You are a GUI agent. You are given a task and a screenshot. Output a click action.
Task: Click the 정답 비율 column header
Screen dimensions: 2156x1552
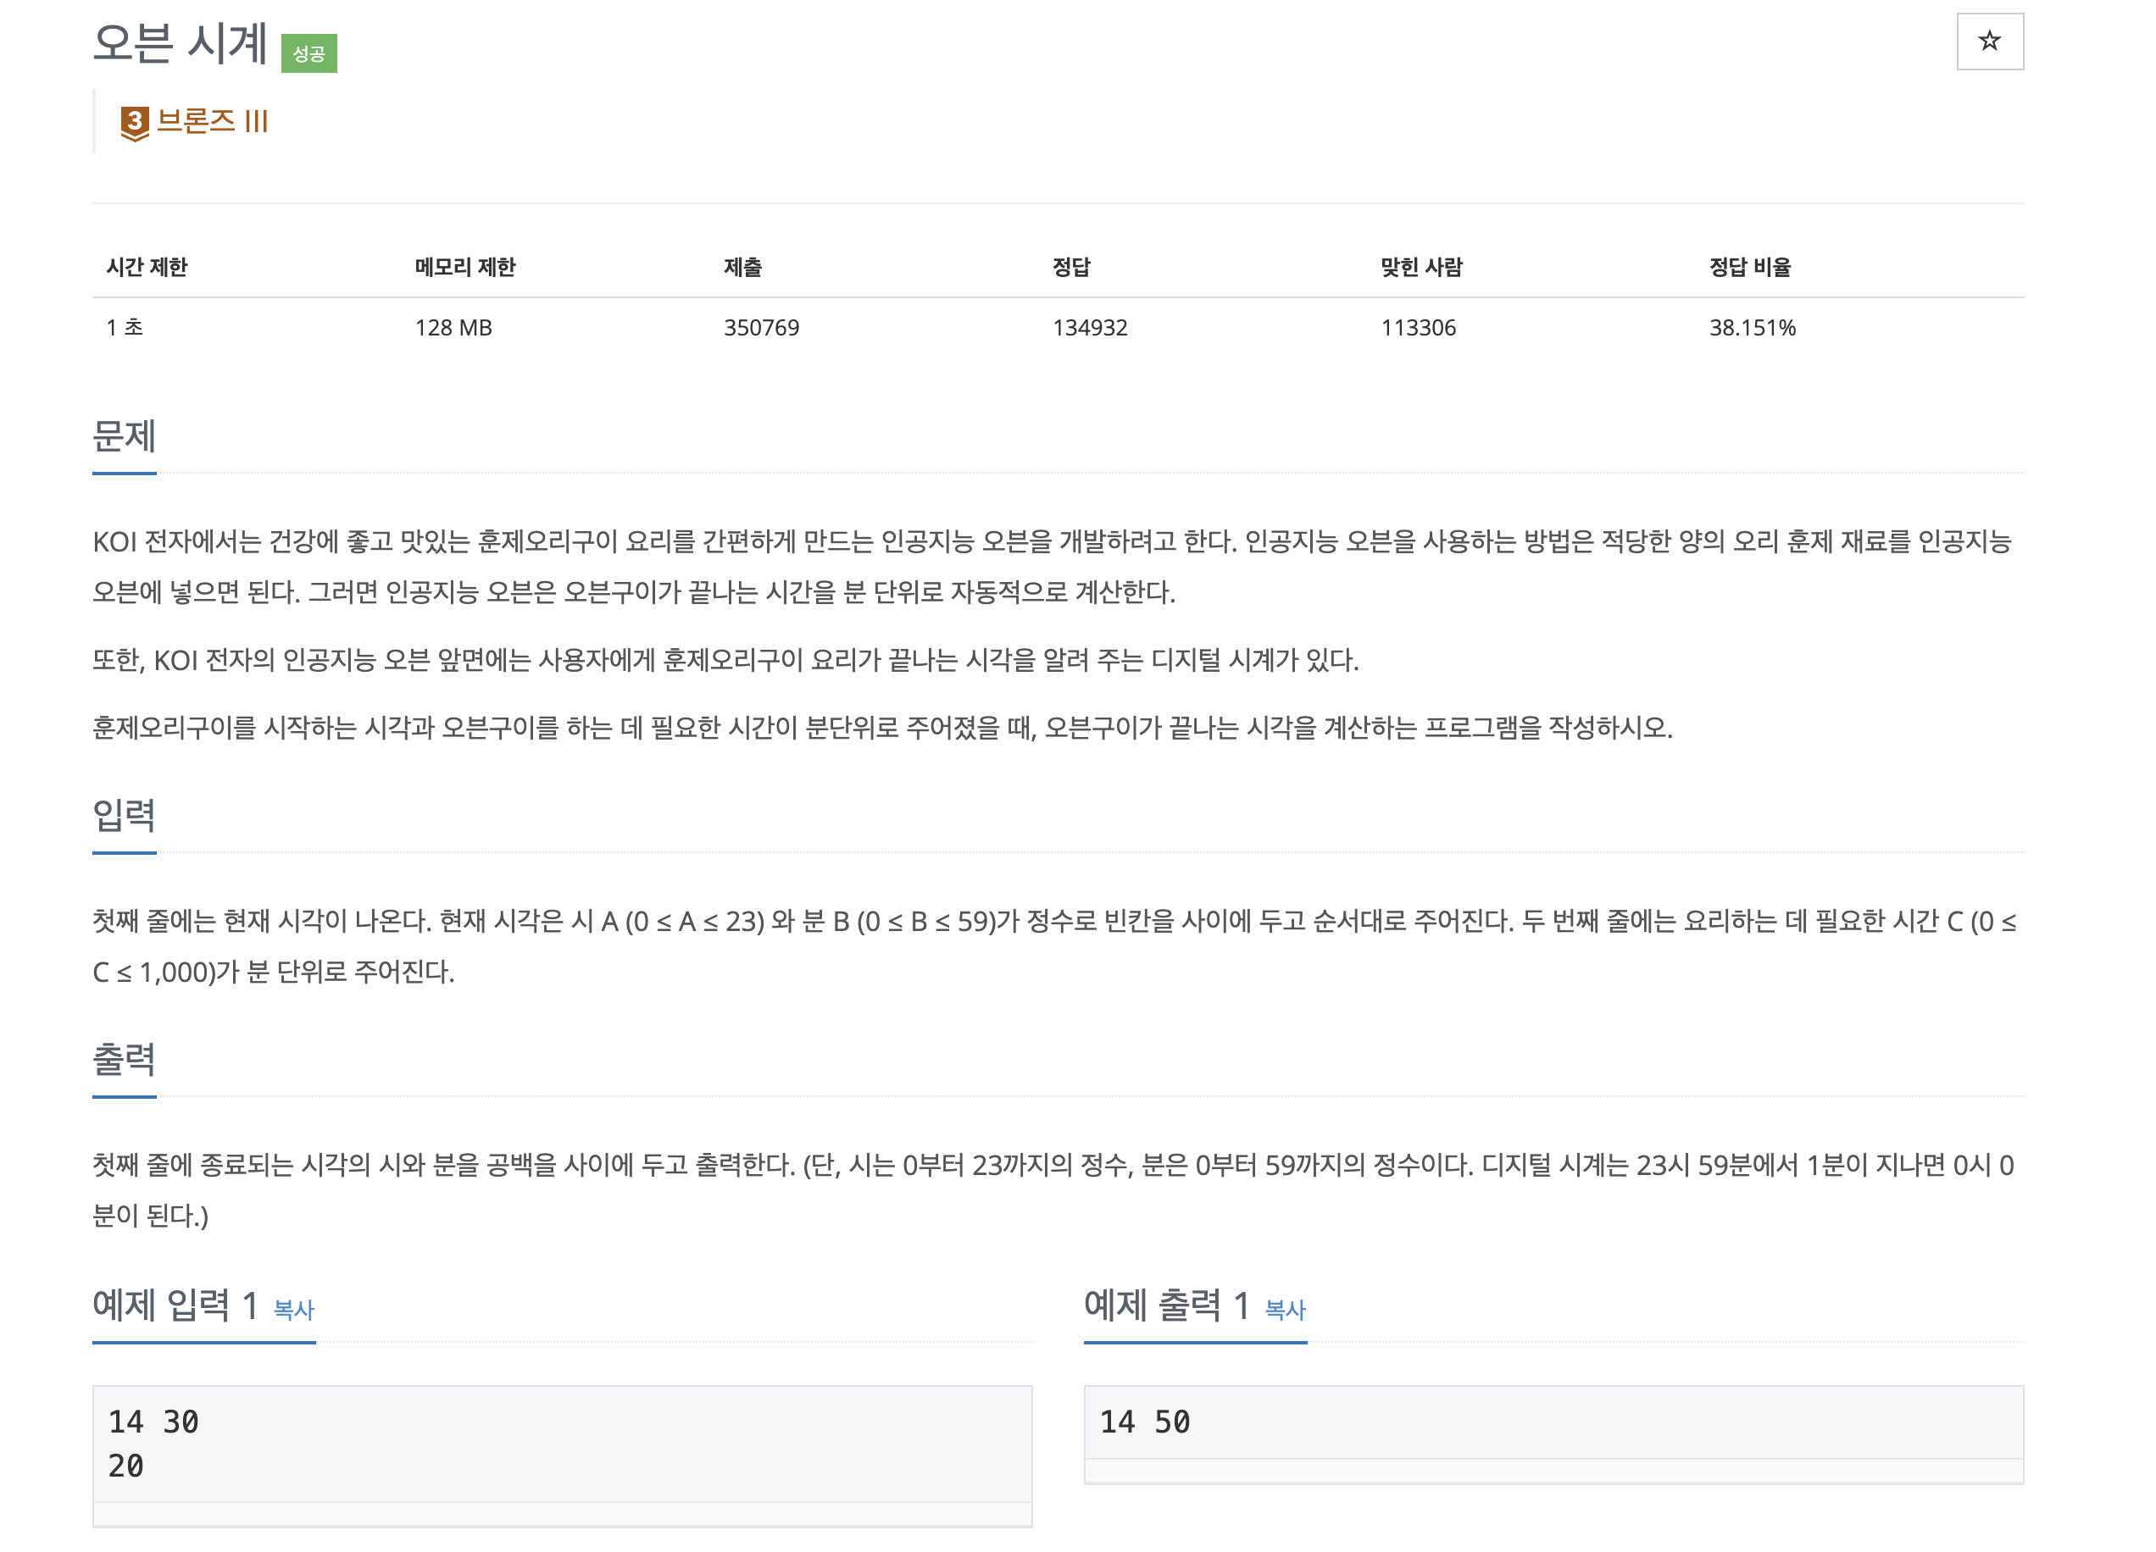tap(1750, 267)
